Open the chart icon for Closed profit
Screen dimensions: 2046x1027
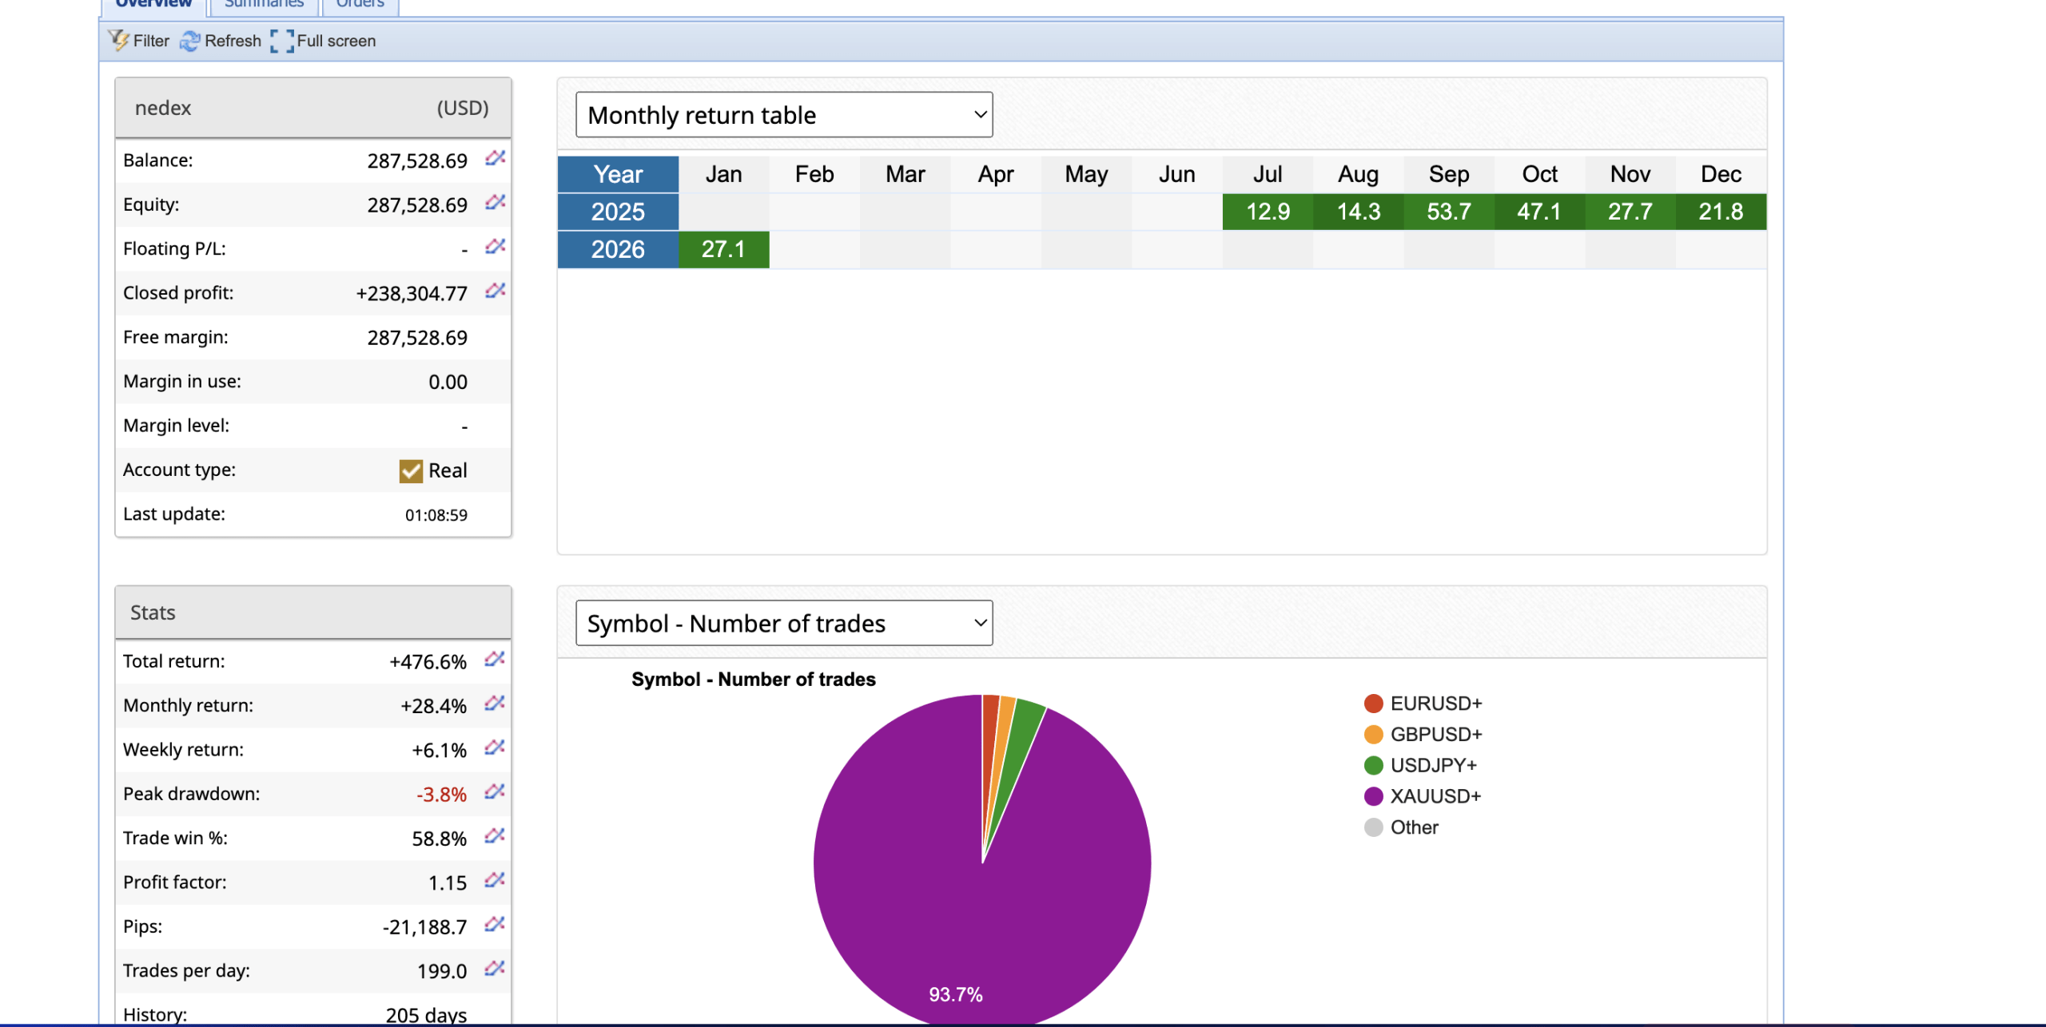(x=496, y=291)
